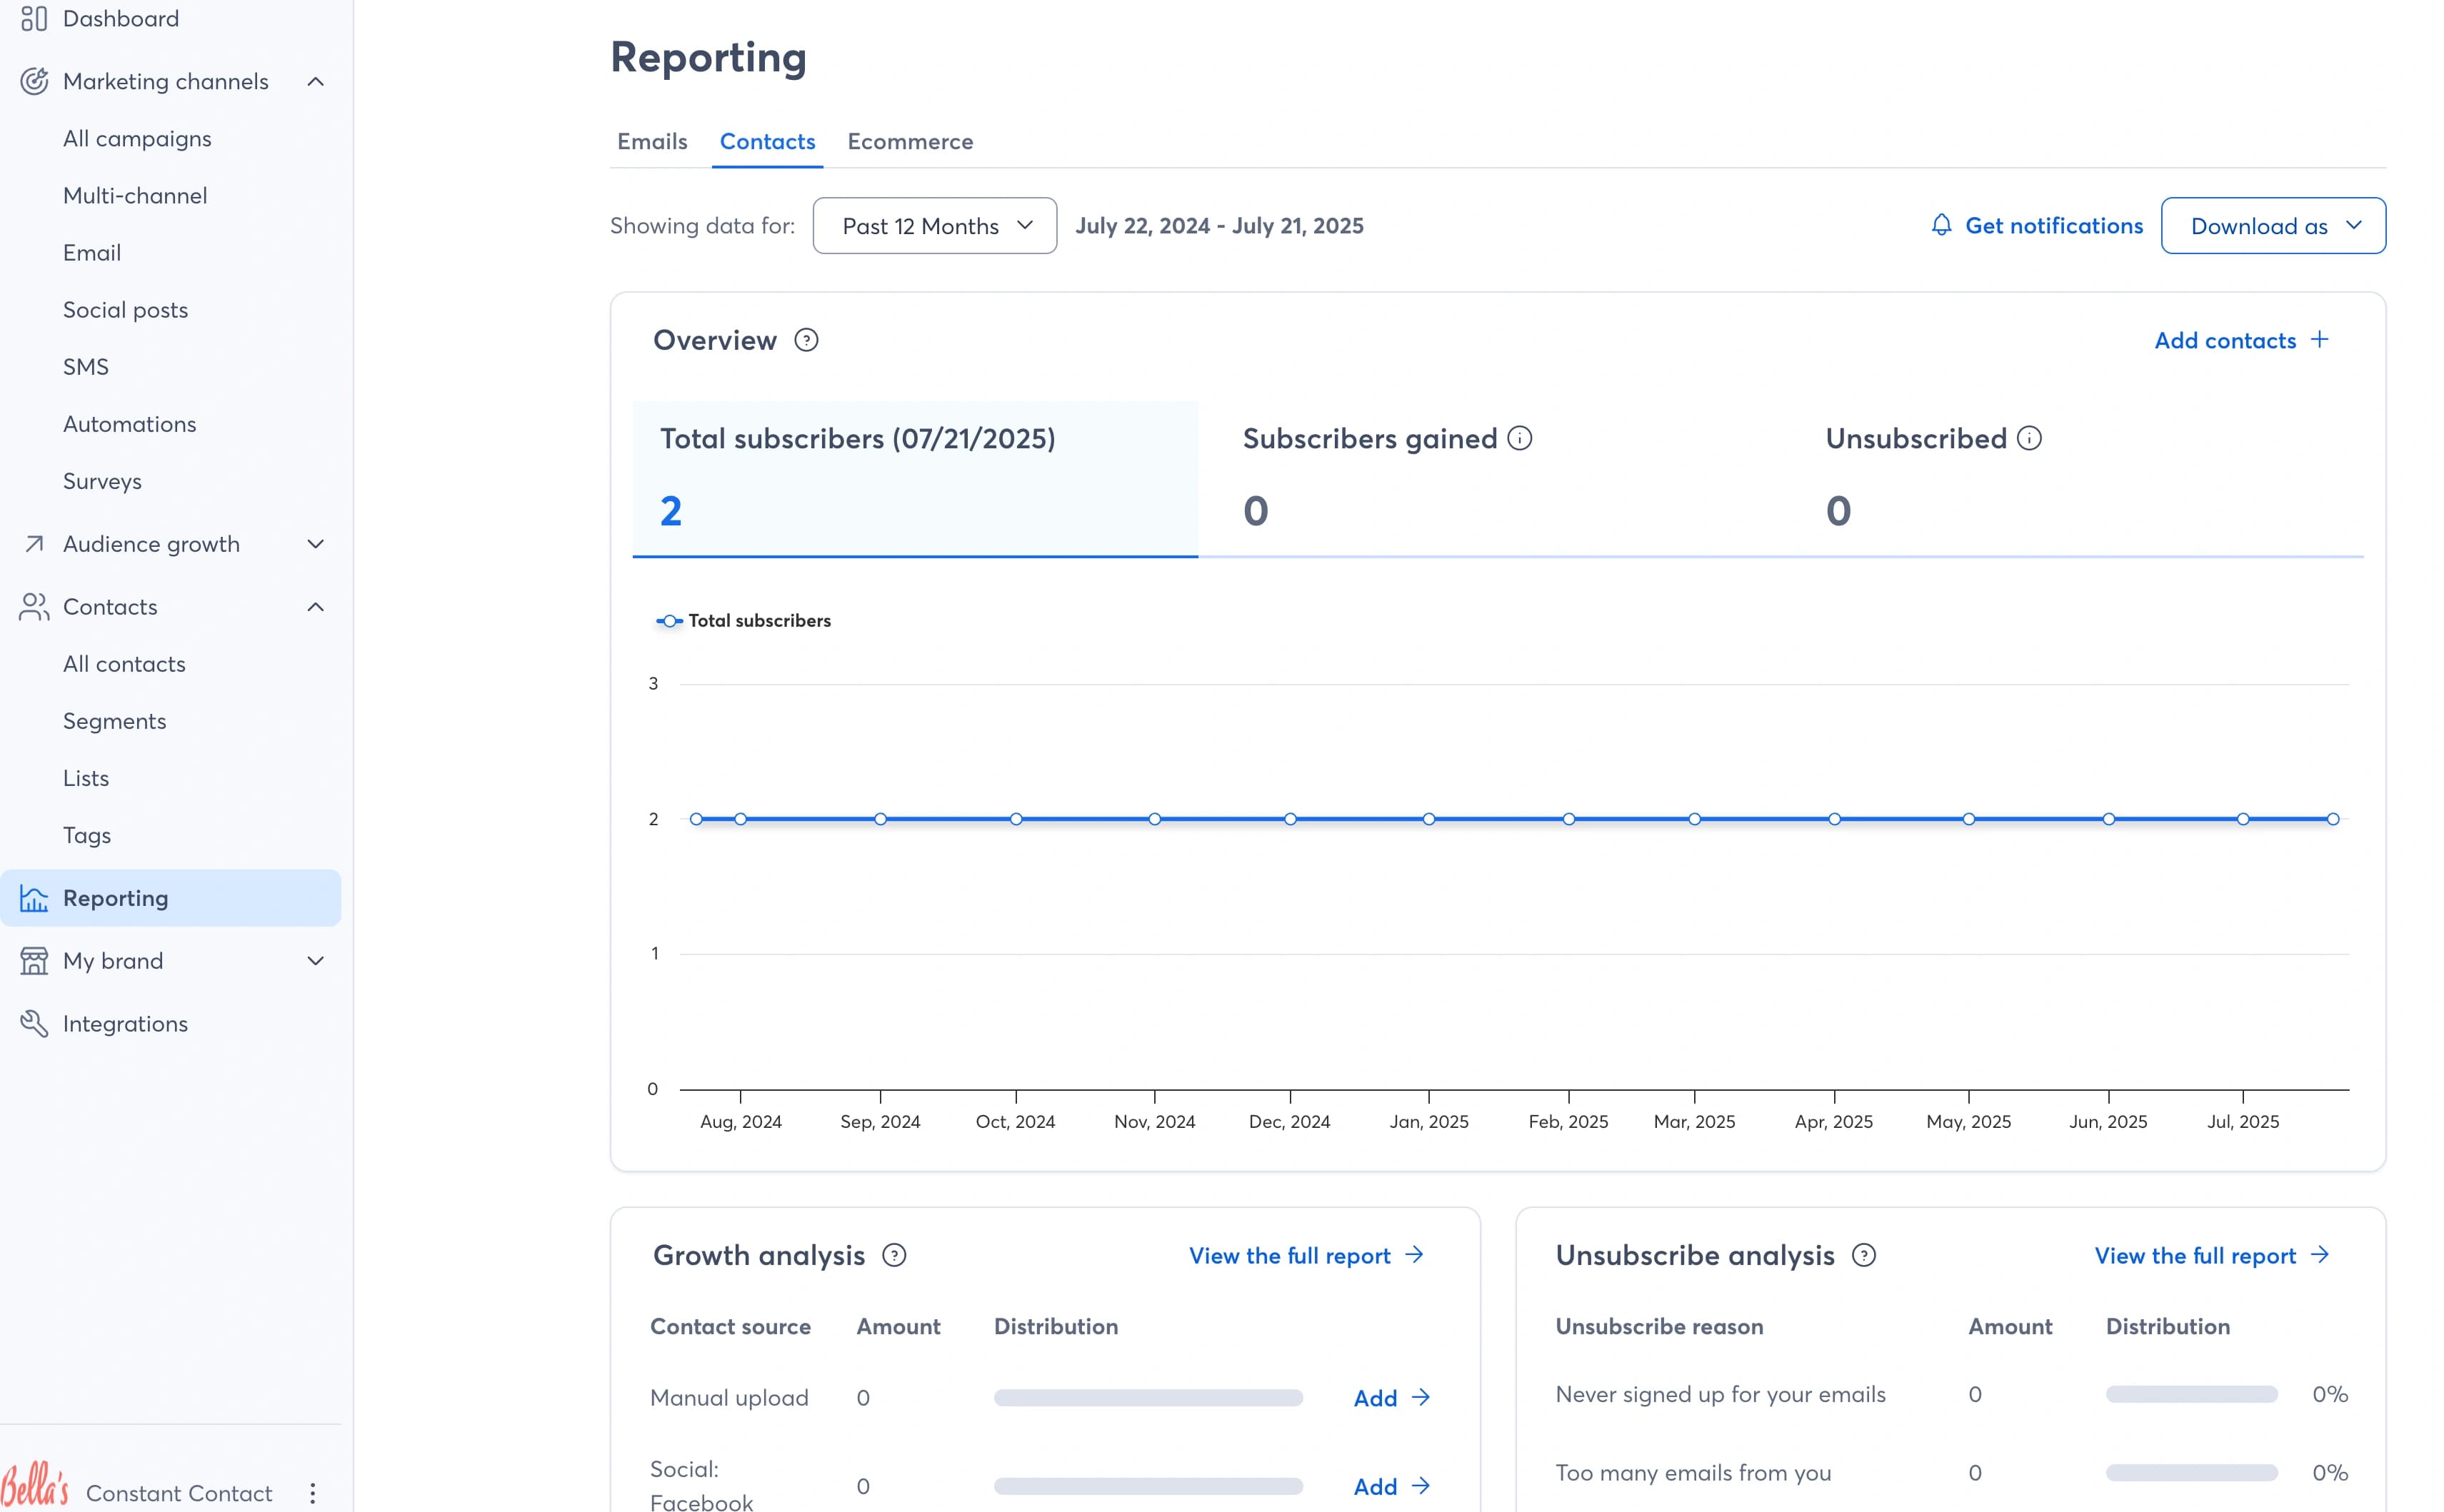Click the Integrations wrench icon

click(x=34, y=1024)
